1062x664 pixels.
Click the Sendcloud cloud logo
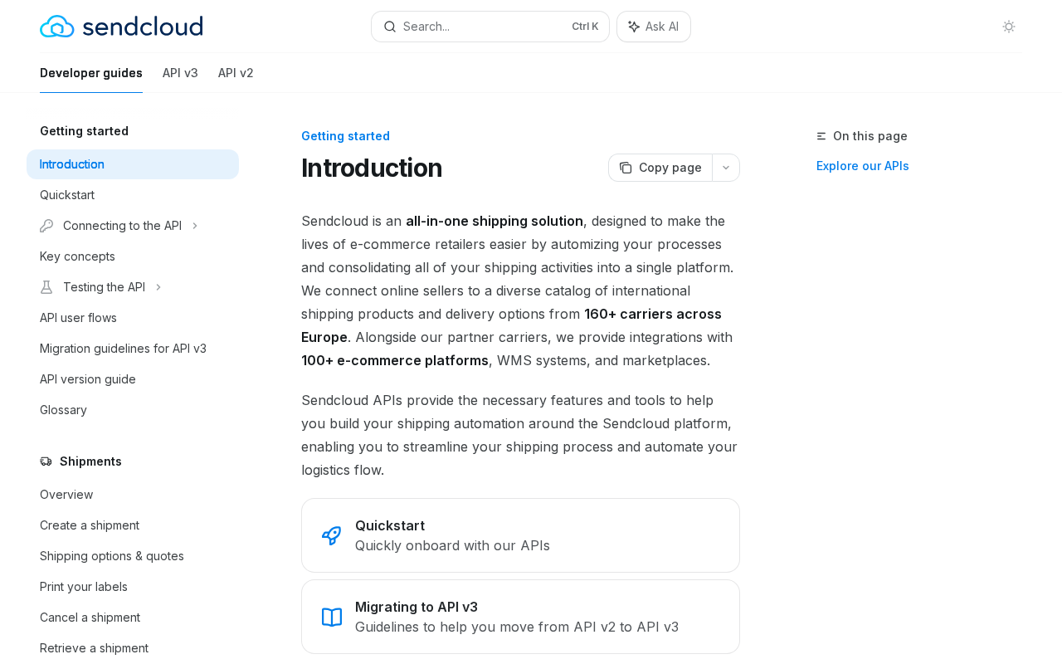57,27
